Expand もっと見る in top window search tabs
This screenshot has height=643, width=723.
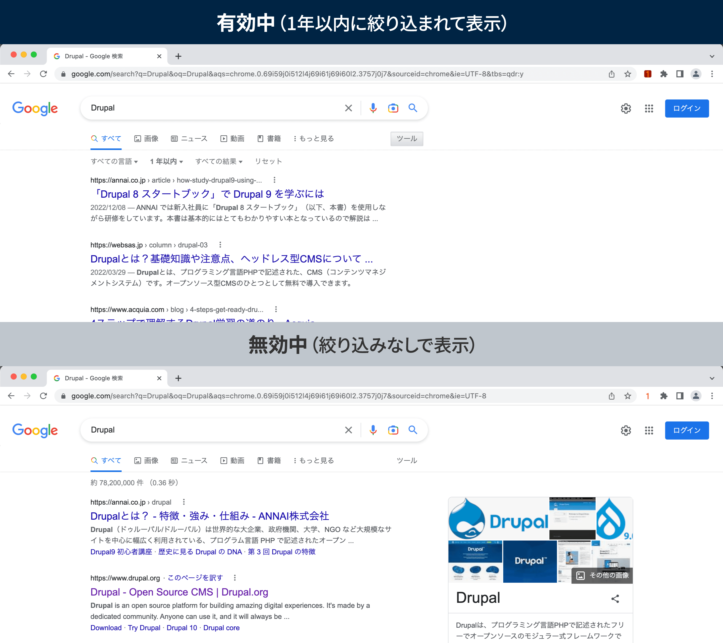pyautogui.click(x=313, y=138)
